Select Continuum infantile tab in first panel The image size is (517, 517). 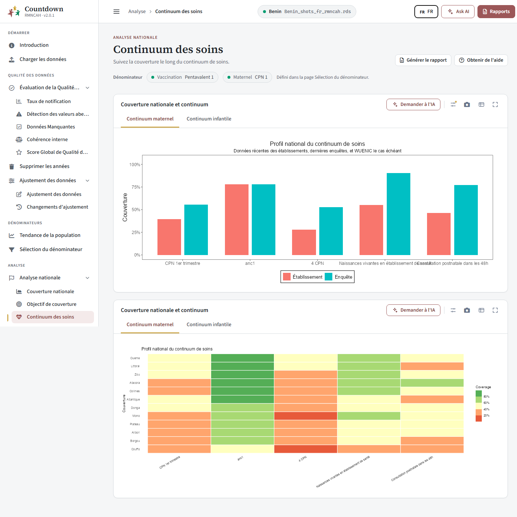209,119
